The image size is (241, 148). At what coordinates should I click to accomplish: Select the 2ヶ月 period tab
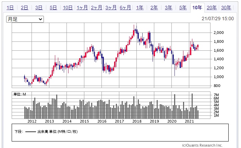click(x=97, y=8)
